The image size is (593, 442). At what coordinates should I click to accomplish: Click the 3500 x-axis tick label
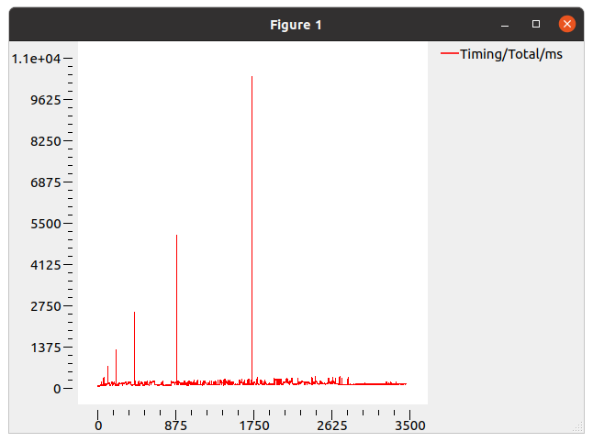pyautogui.click(x=409, y=425)
